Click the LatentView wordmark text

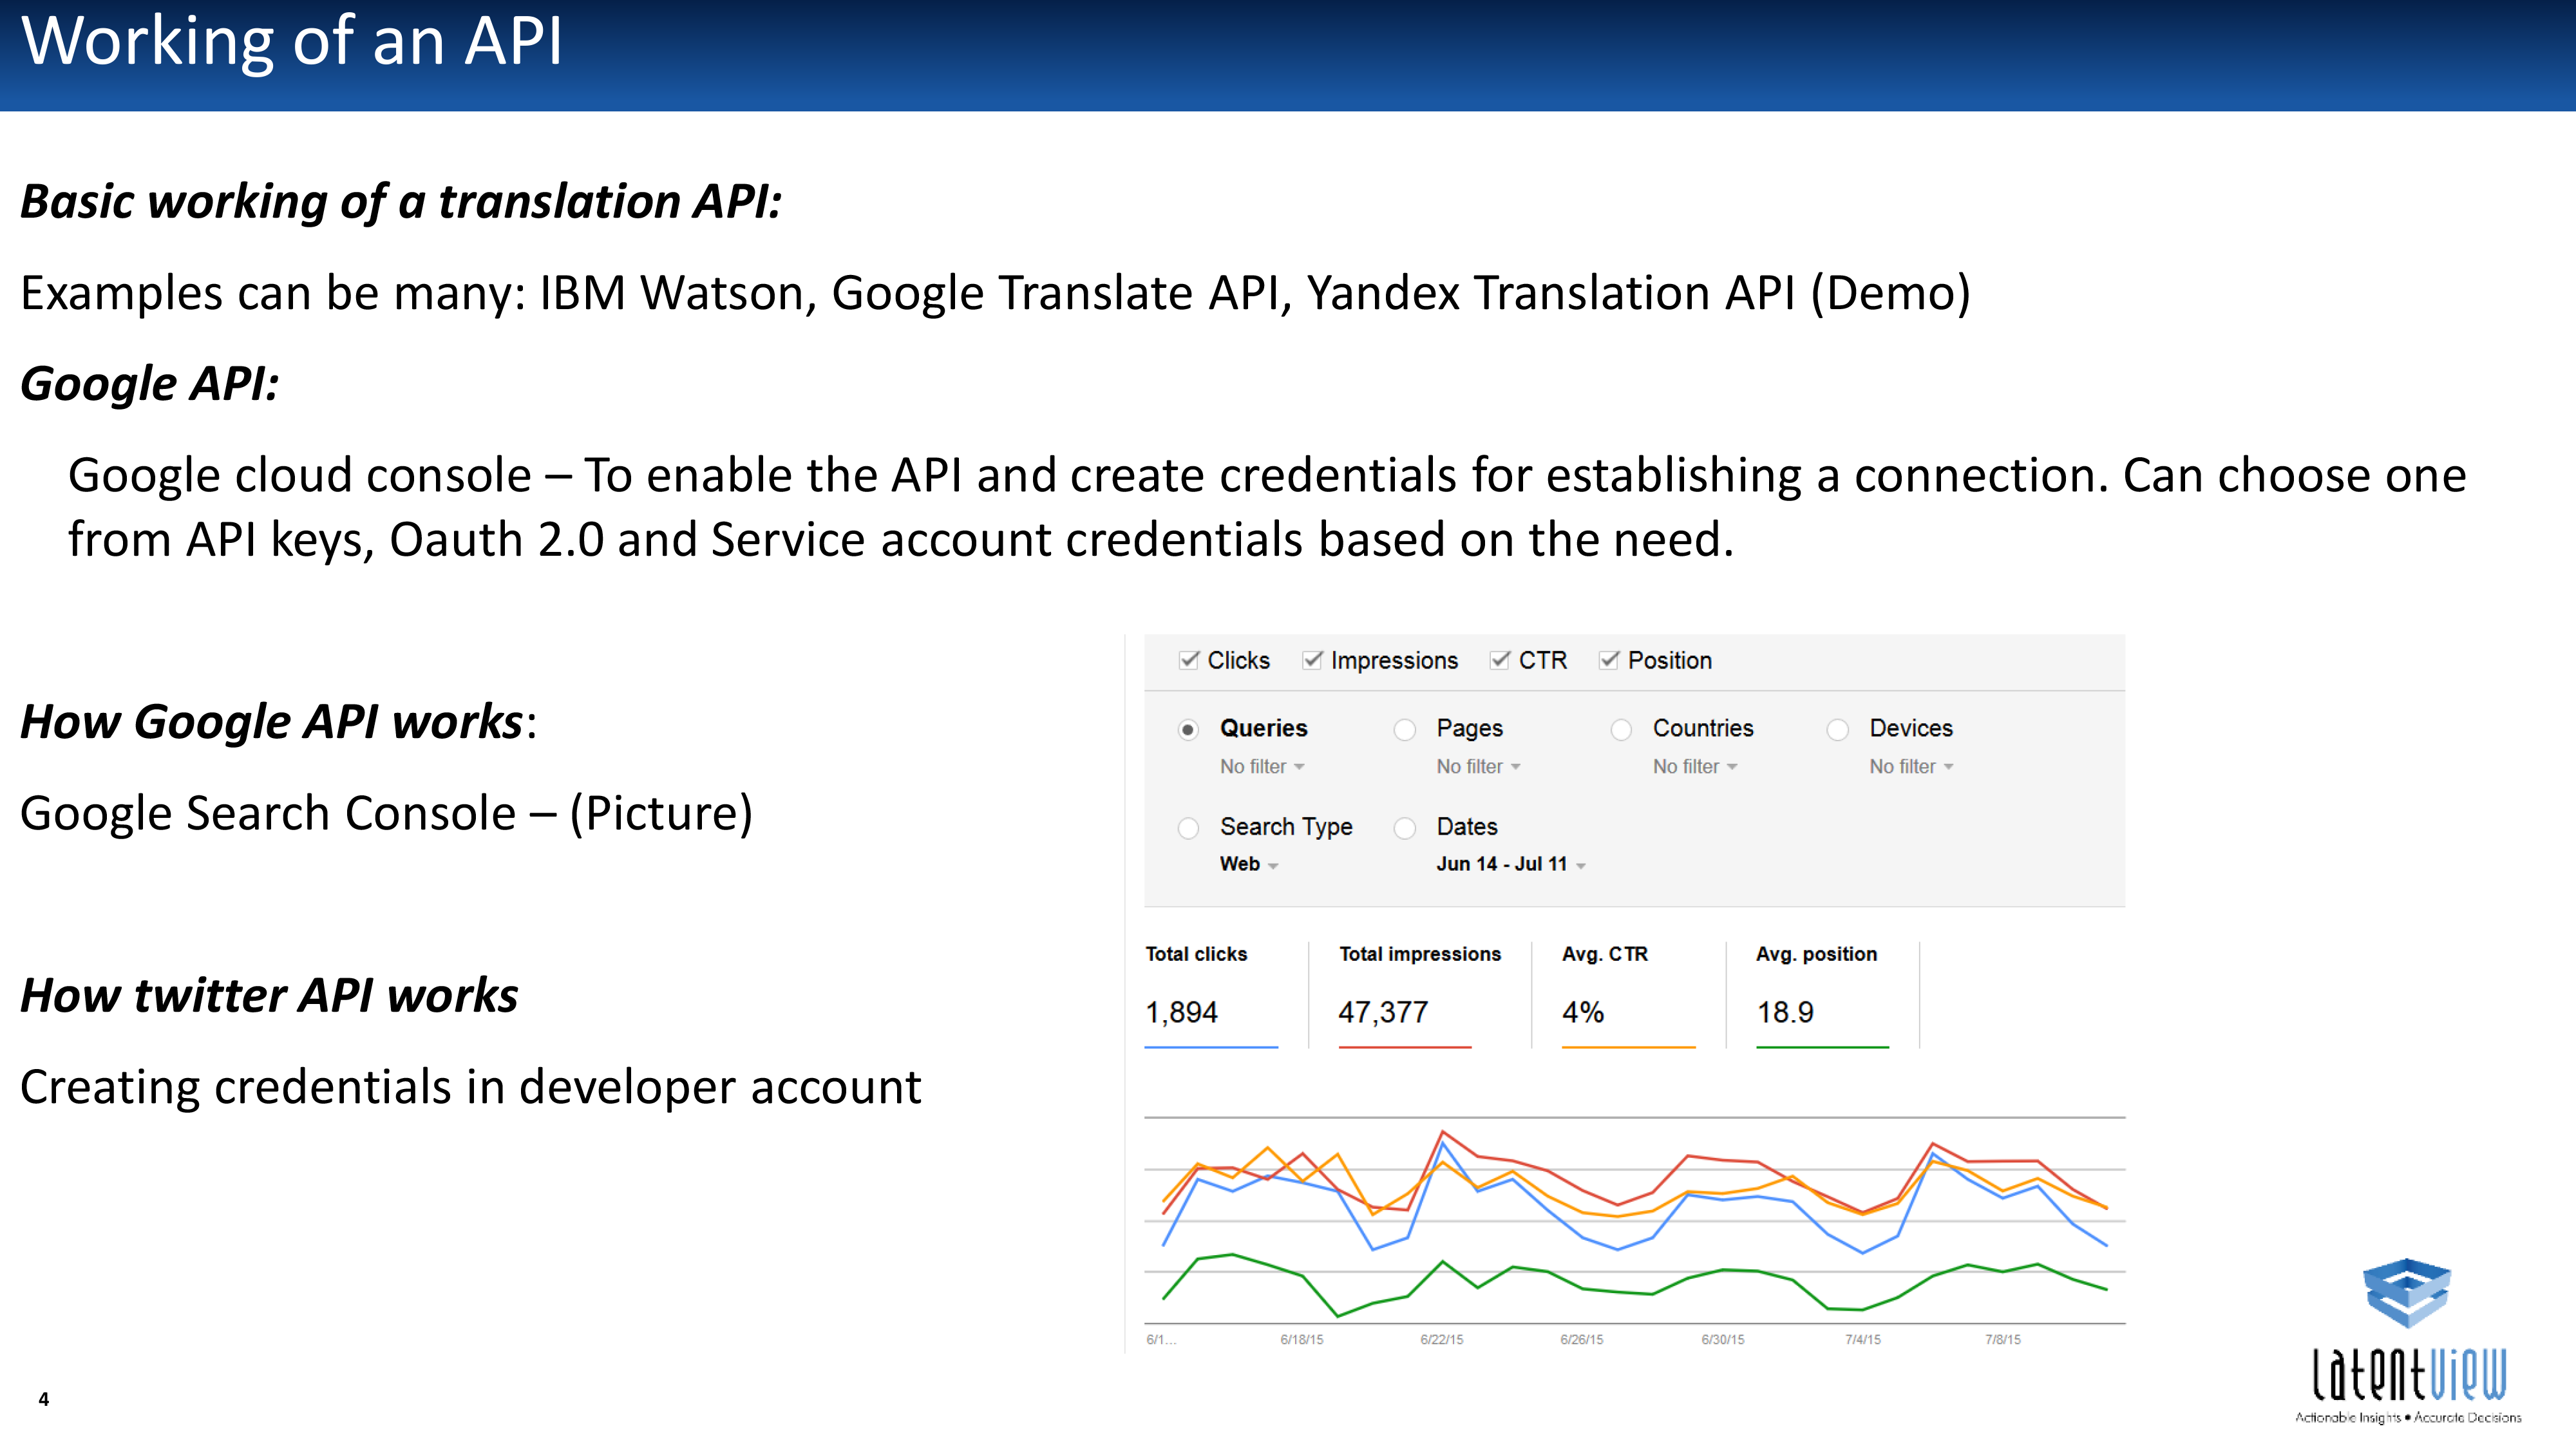coord(2409,1373)
